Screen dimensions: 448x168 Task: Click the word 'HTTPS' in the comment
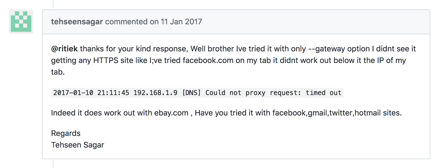pos(106,60)
